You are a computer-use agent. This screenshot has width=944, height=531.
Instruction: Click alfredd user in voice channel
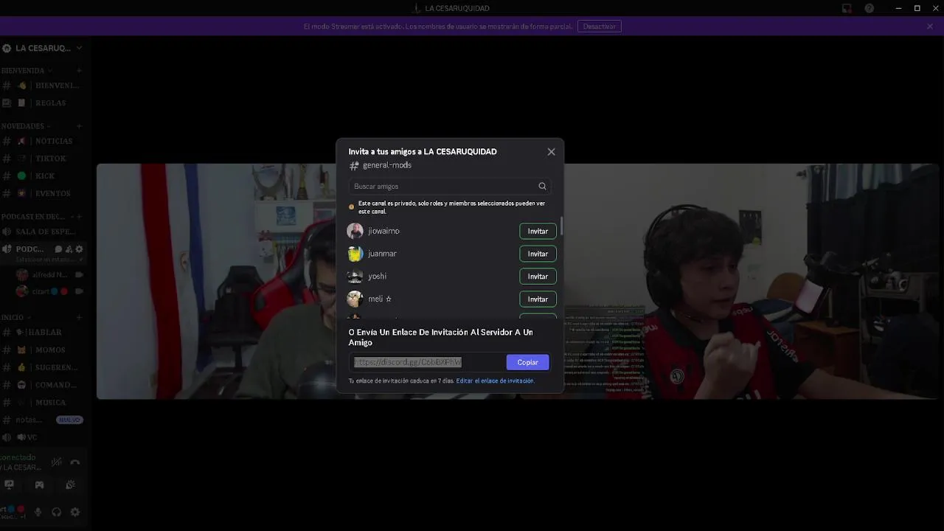coord(50,274)
